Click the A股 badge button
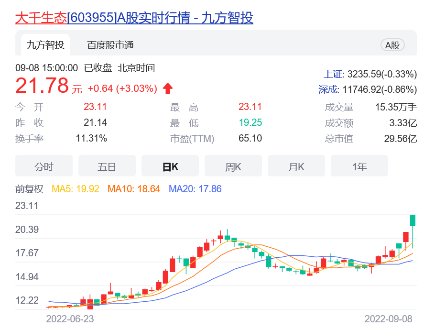Screen dimensions: 435x329 [x=392, y=45]
